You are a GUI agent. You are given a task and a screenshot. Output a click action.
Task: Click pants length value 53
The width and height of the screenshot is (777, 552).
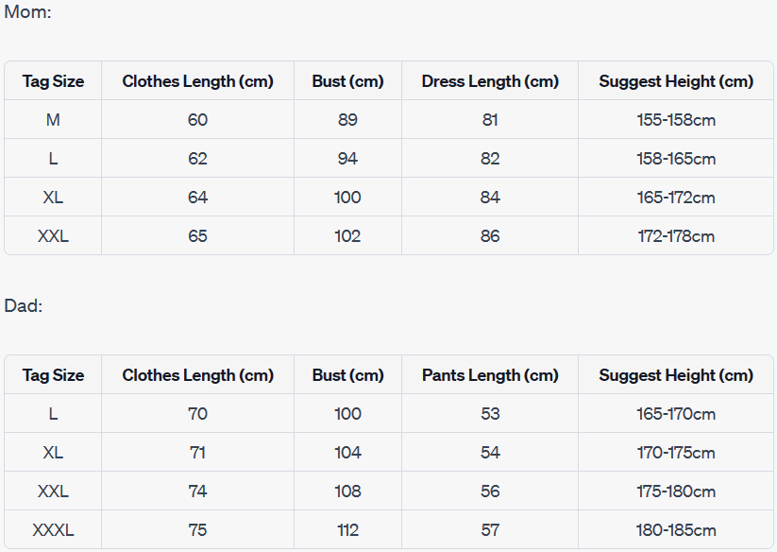pos(490,414)
